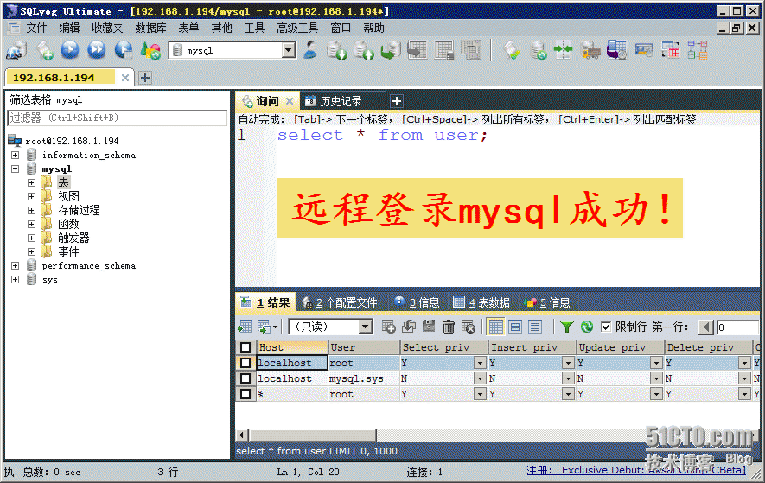Open the 文件 menu
The height and width of the screenshot is (483, 765).
(36, 28)
